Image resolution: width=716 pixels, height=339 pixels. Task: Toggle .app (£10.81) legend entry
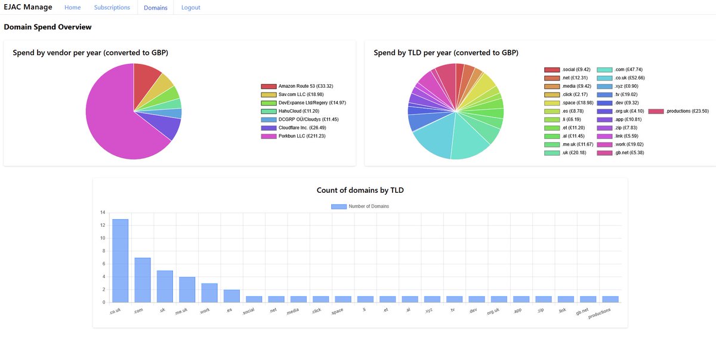[619, 120]
